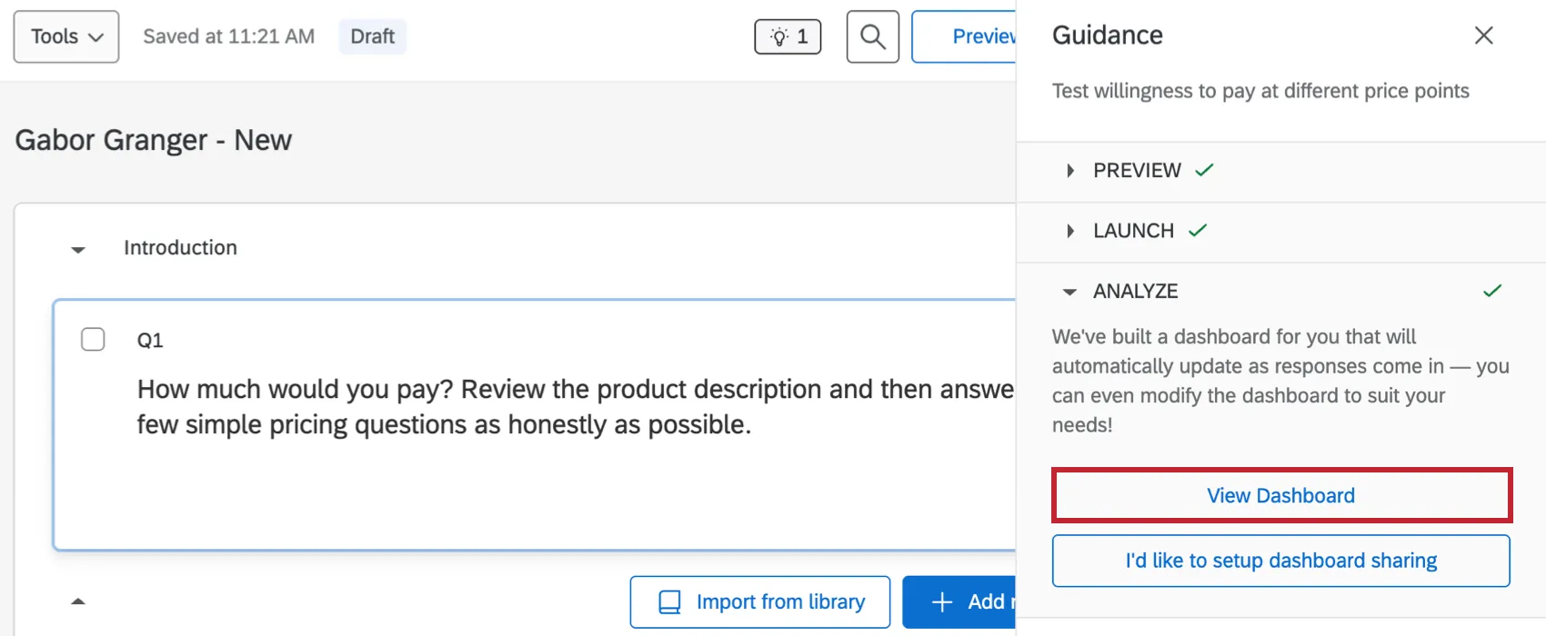This screenshot has width=1546, height=636.
Task: Click the lightbulb suggestions counter button
Action: 788,36
